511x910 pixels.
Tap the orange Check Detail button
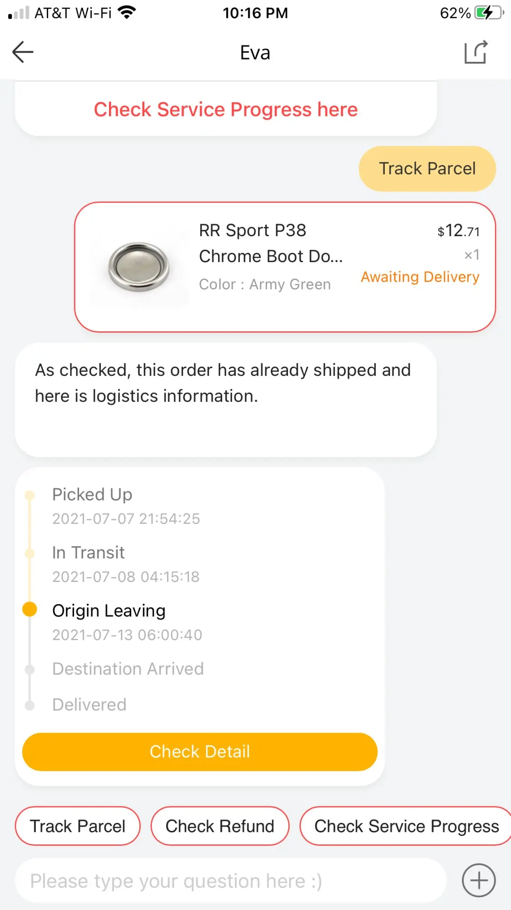tap(200, 752)
